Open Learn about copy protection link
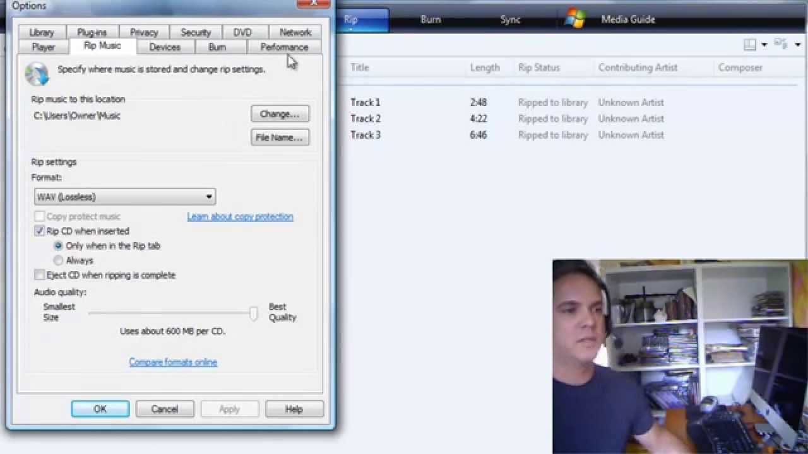This screenshot has width=808, height=454. (240, 216)
